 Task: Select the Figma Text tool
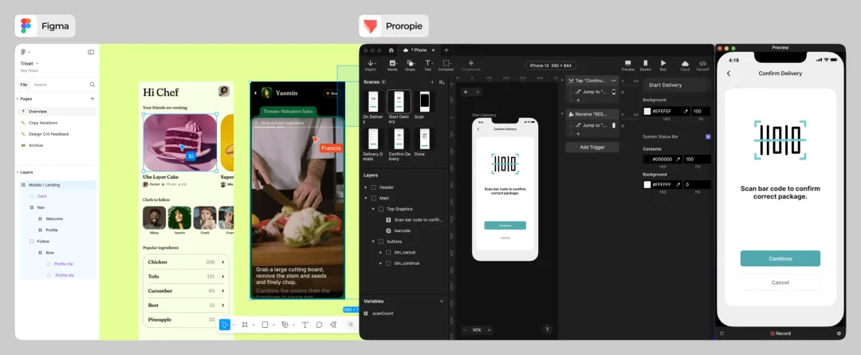click(305, 325)
